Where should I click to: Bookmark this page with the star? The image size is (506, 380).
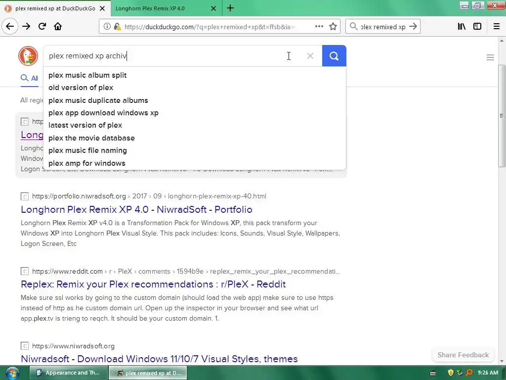point(333,27)
